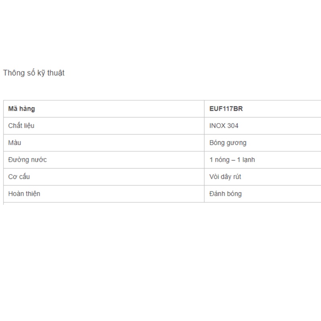Click the product code EUF117BR
321x321 pixels.
pyautogui.click(x=226, y=109)
